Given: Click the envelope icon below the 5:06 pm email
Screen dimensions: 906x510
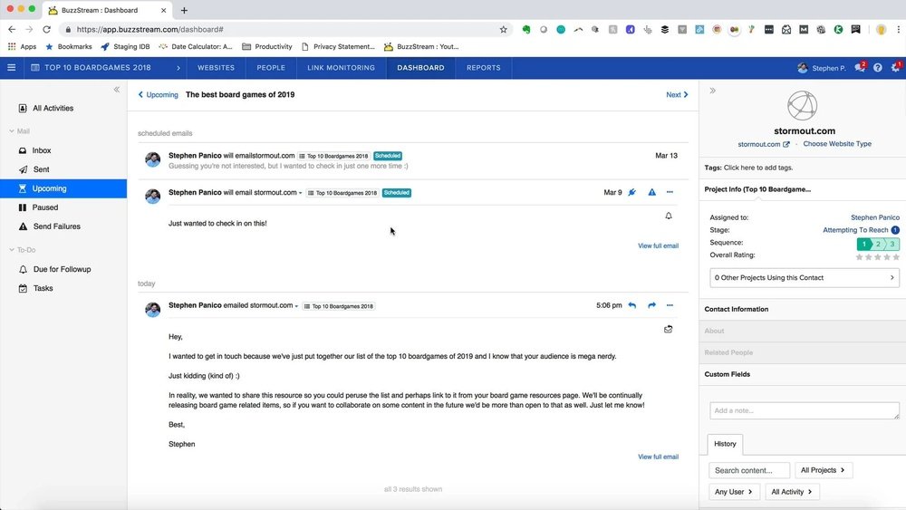Looking at the screenshot, I should [668, 329].
